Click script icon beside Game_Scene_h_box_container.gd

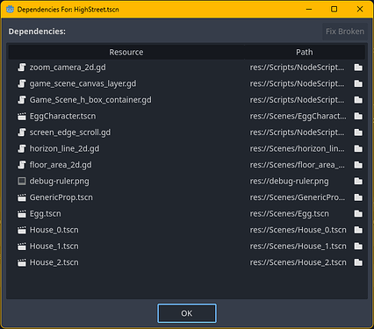click(x=22, y=100)
